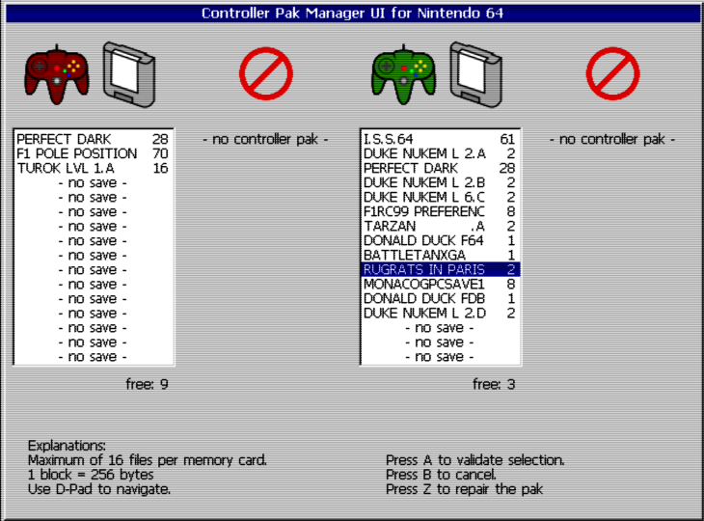Select BATTLETANXGA save entry
704x521 pixels.
(440, 255)
